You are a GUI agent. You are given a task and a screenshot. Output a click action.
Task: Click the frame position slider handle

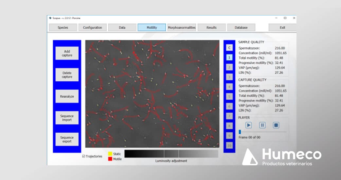coord(240,132)
